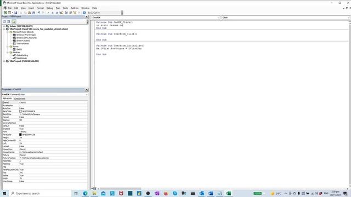Collapse the Forms folder
This screenshot has width=351, height=197.
(7, 47)
